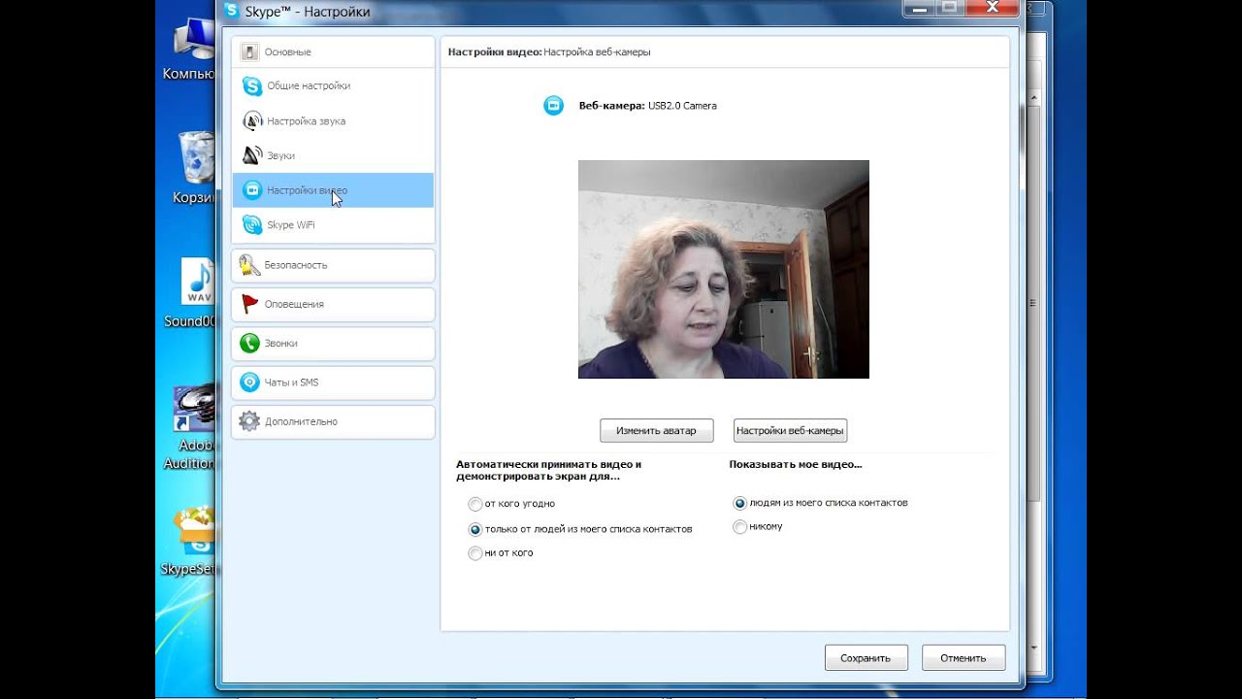Image resolution: width=1242 pixels, height=699 pixels.
Task: Click the Основные section icon
Action: coord(250,51)
